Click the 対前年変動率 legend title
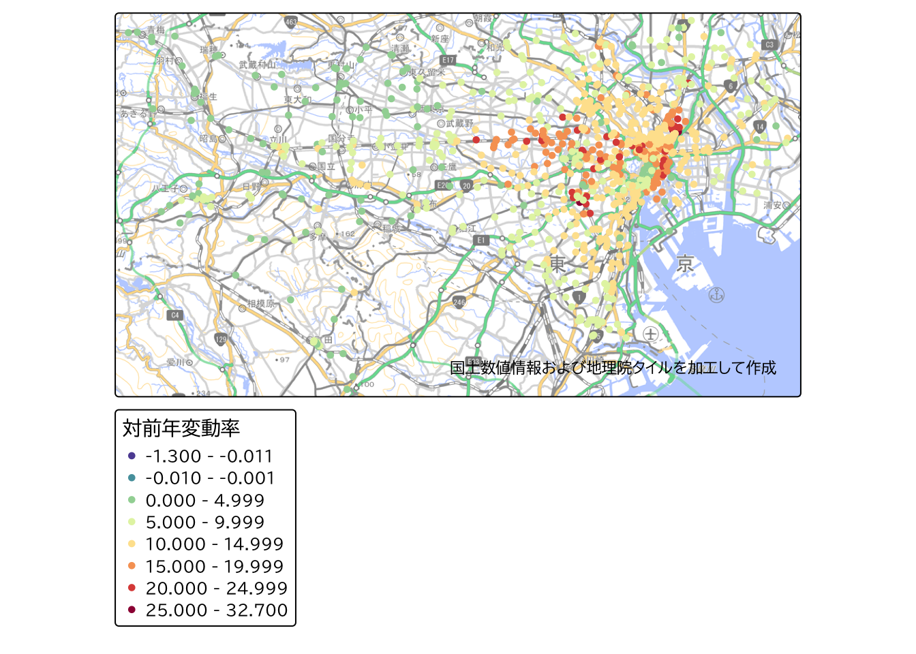Image resolution: width=916 pixels, height=654 pixels. point(181,429)
